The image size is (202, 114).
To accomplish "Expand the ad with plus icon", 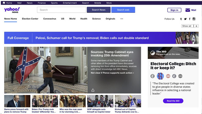I will (x=196, y=26).
